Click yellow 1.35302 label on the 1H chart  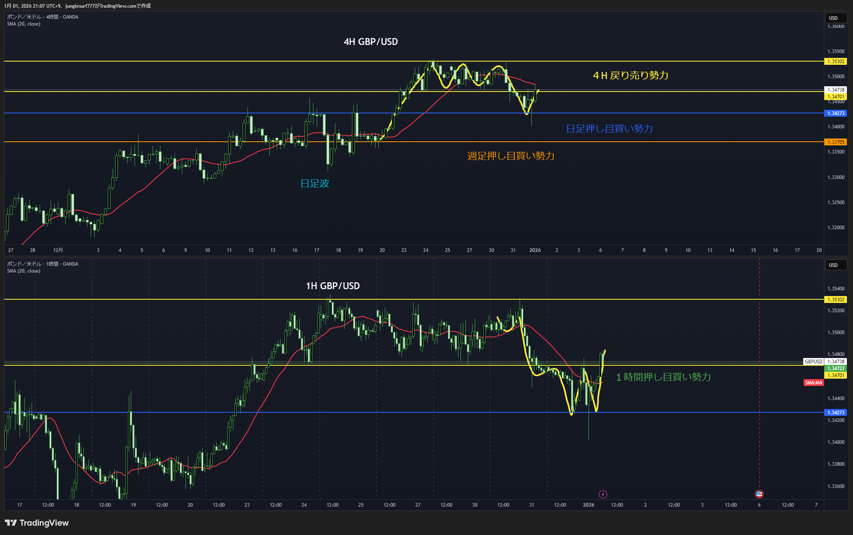pyautogui.click(x=836, y=300)
